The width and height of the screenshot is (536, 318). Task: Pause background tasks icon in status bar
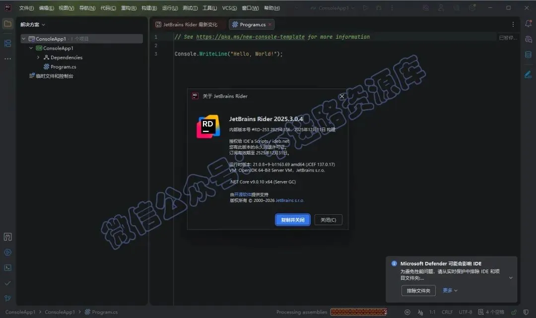tap(407, 312)
